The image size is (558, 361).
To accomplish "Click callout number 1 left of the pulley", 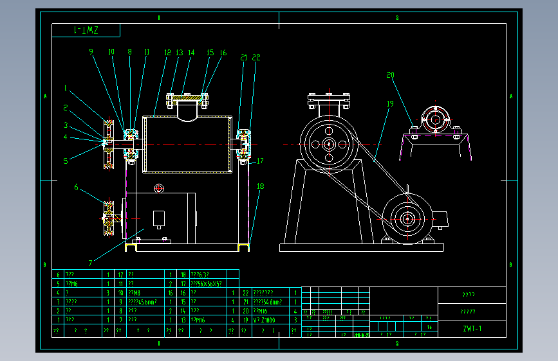I will 66,88.
